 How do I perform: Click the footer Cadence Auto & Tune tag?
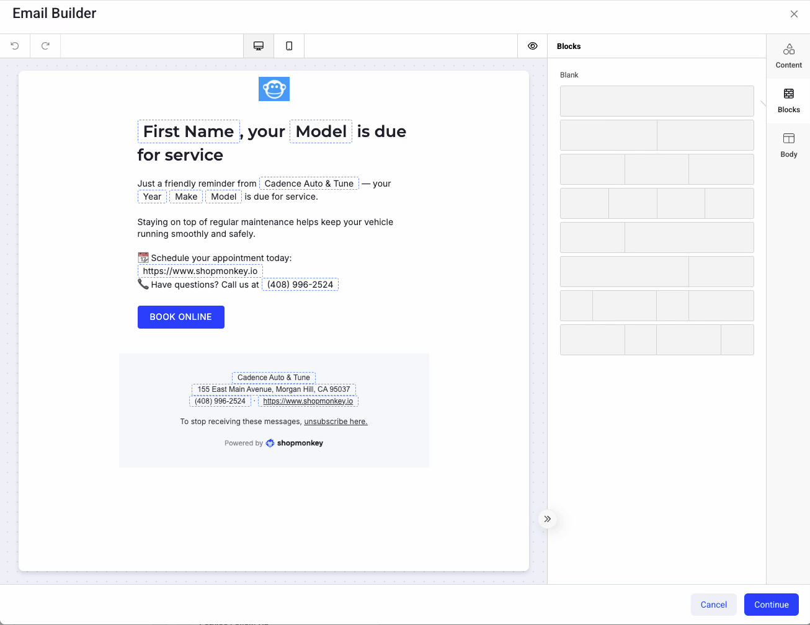click(x=274, y=378)
